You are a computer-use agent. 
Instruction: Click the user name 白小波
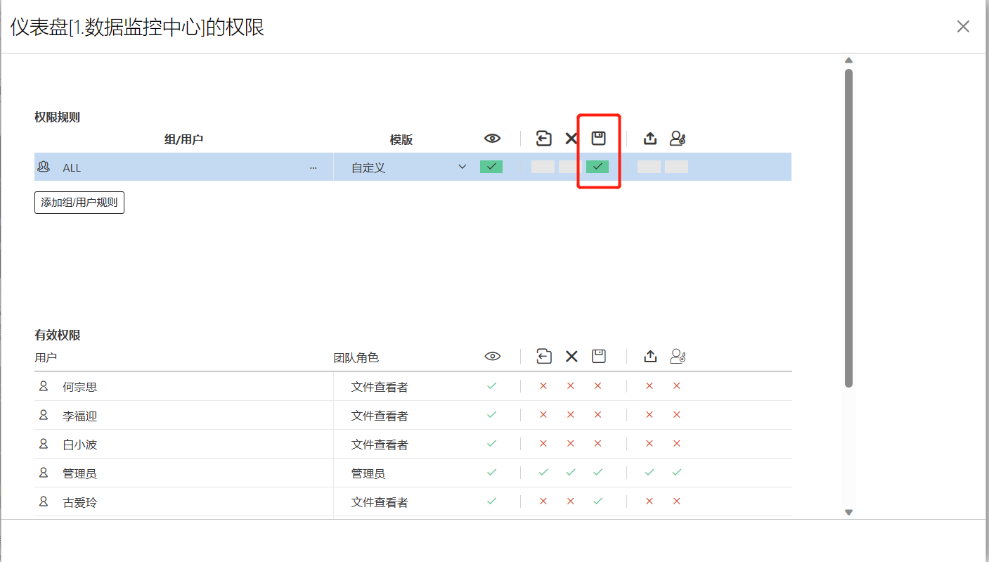(79, 445)
